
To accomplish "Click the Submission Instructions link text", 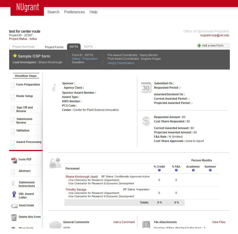I will (x=27, y=184).
